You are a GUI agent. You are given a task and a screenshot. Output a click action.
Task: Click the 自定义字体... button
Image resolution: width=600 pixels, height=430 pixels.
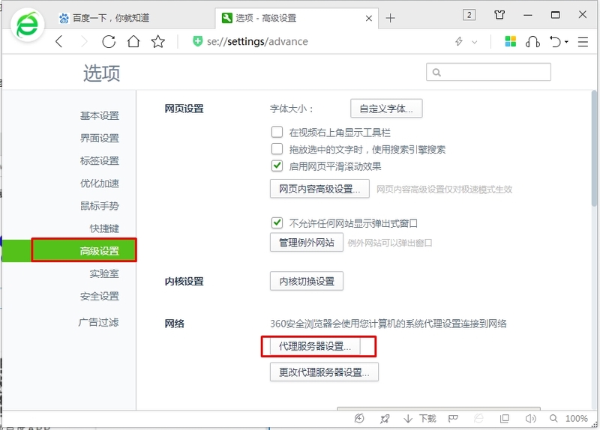(x=386, y=109)
